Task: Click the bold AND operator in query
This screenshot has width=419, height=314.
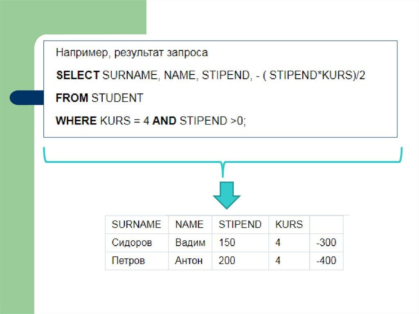Action: (x=164, y=121)
